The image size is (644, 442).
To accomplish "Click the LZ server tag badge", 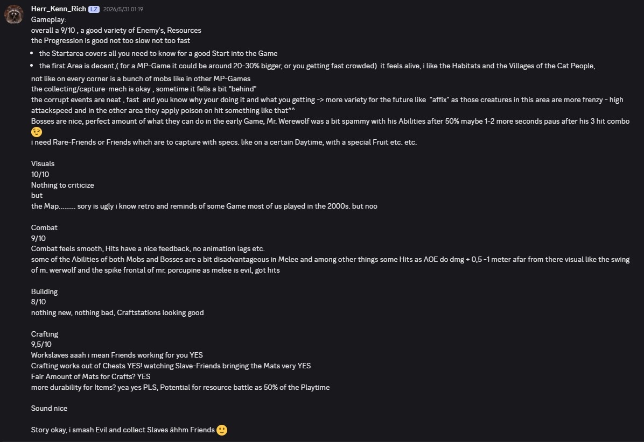I will (x=94, y=9).
